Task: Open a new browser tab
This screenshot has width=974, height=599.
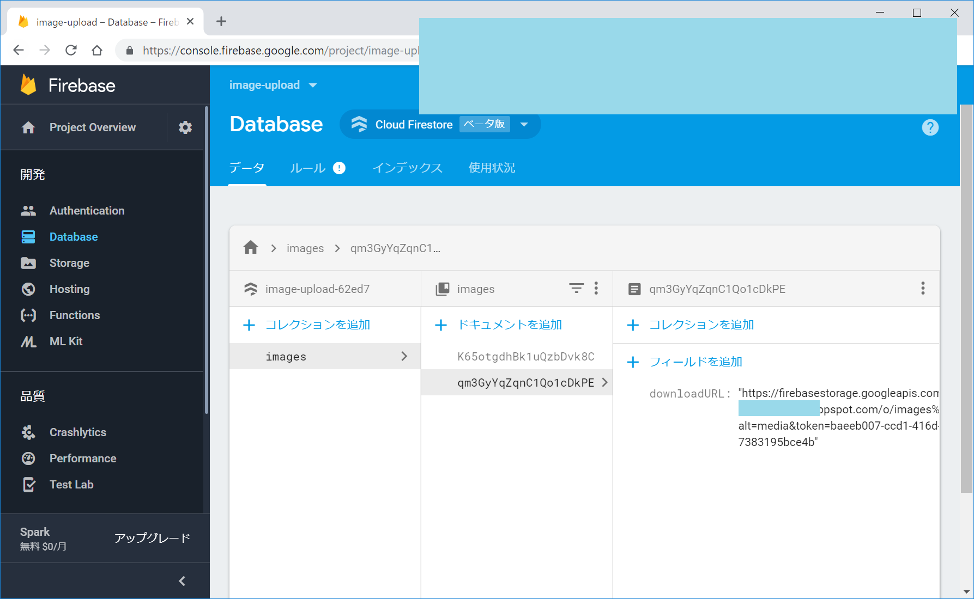Action: (221, 22)
